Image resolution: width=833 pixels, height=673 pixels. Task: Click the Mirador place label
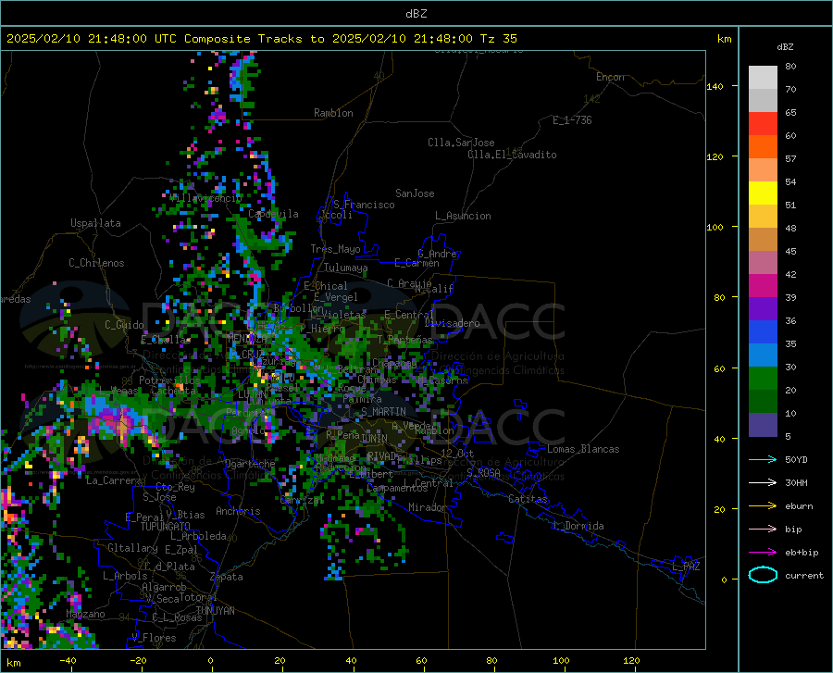pyautogui.click(x=427, y=507)
